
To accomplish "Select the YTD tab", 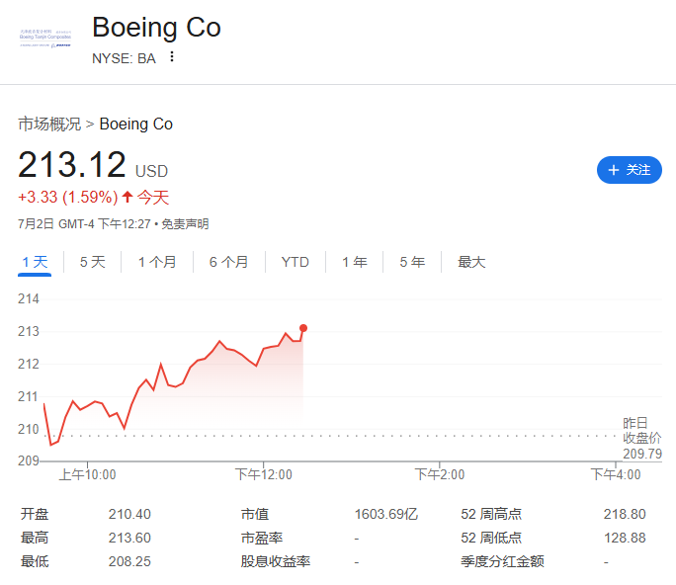I will (296, 262).
